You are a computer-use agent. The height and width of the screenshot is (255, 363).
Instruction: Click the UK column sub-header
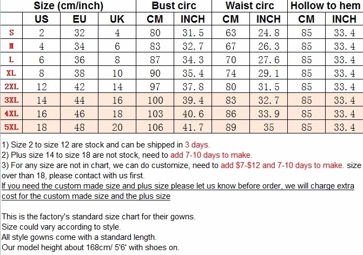coord(117,19)
